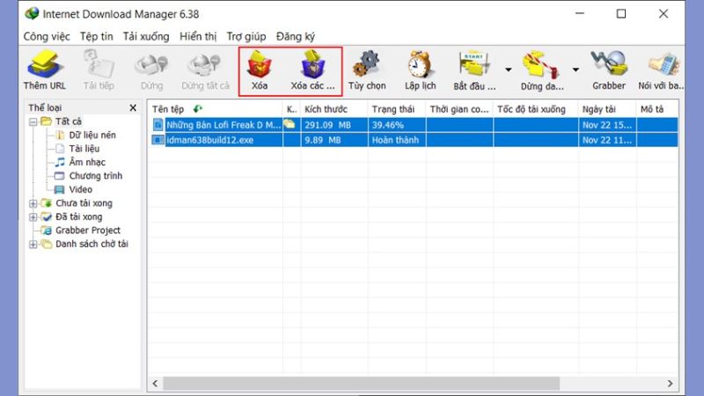Open dropdown arrow next to Dừng da...

pos(576,69)
